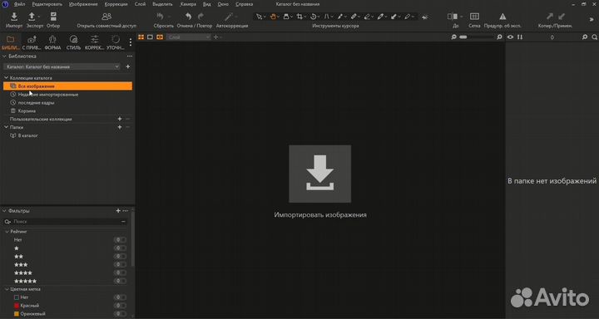This screenshot has width=599, height=319.
Task: Open the Export dropdown arrow
Action: point(39,17)
